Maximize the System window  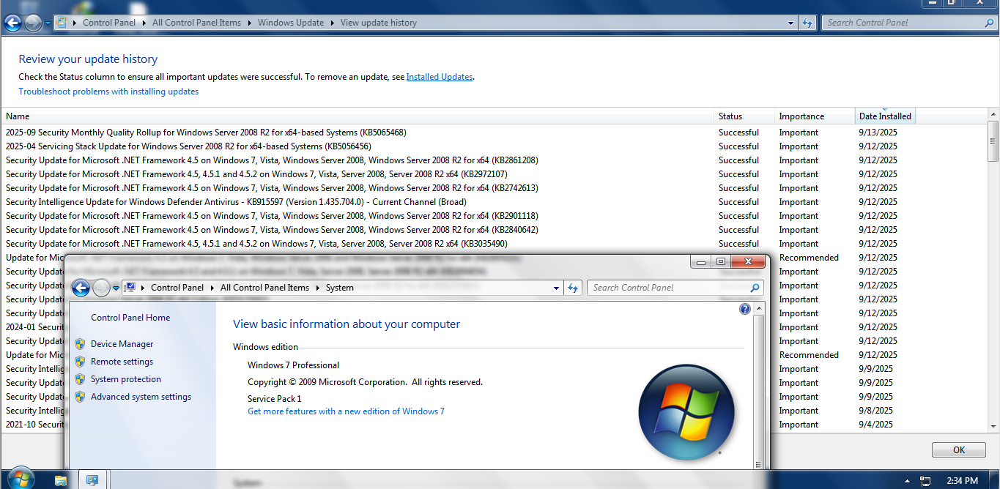(720, 261)
